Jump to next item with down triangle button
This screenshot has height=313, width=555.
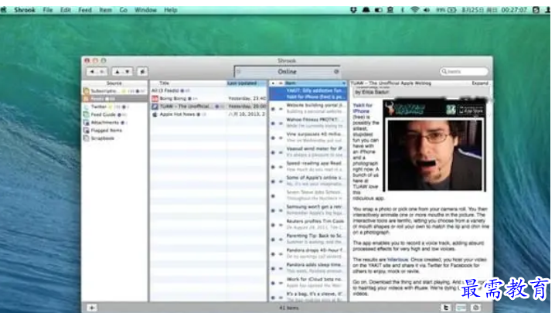click(x=128, y=72)
